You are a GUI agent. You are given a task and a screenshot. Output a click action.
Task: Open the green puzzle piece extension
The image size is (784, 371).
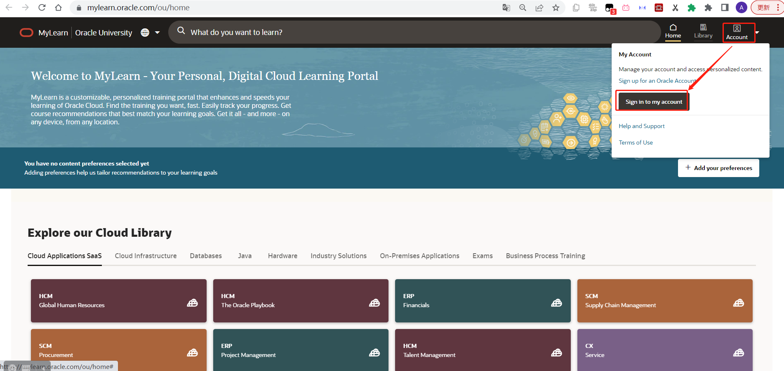tap(692, 7)
